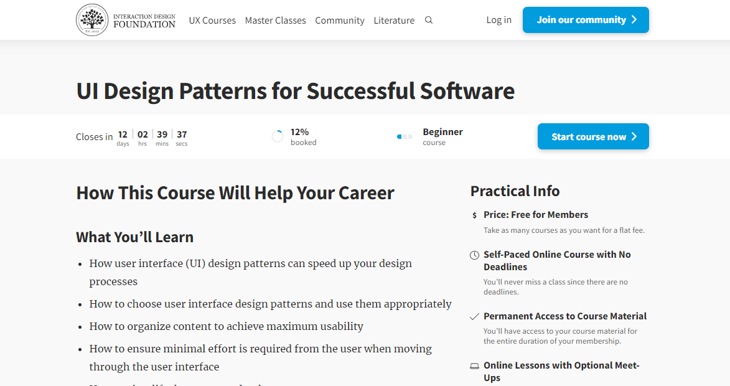Click the UI Design Patterns course title

point(296,91)
